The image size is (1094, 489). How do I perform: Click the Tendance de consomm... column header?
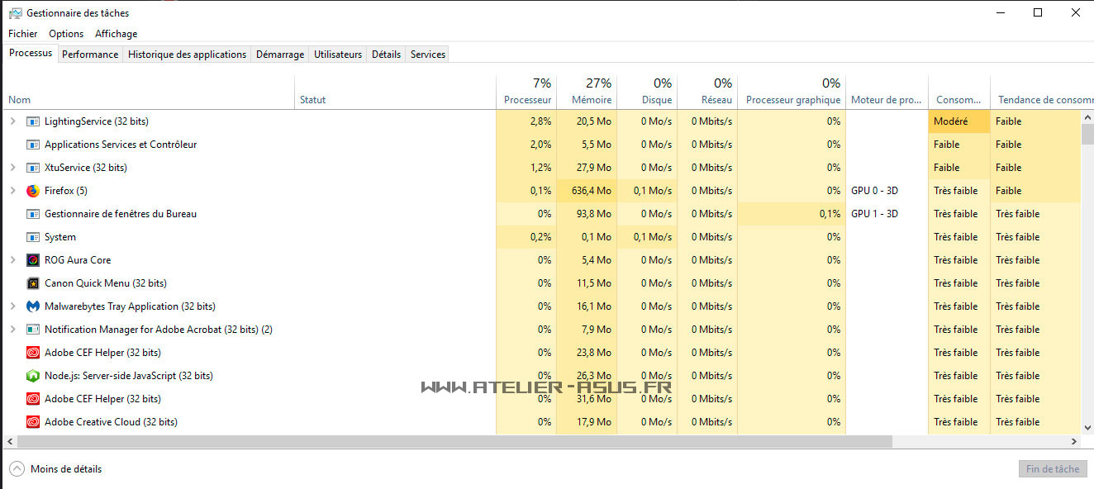pos(1042,92)
